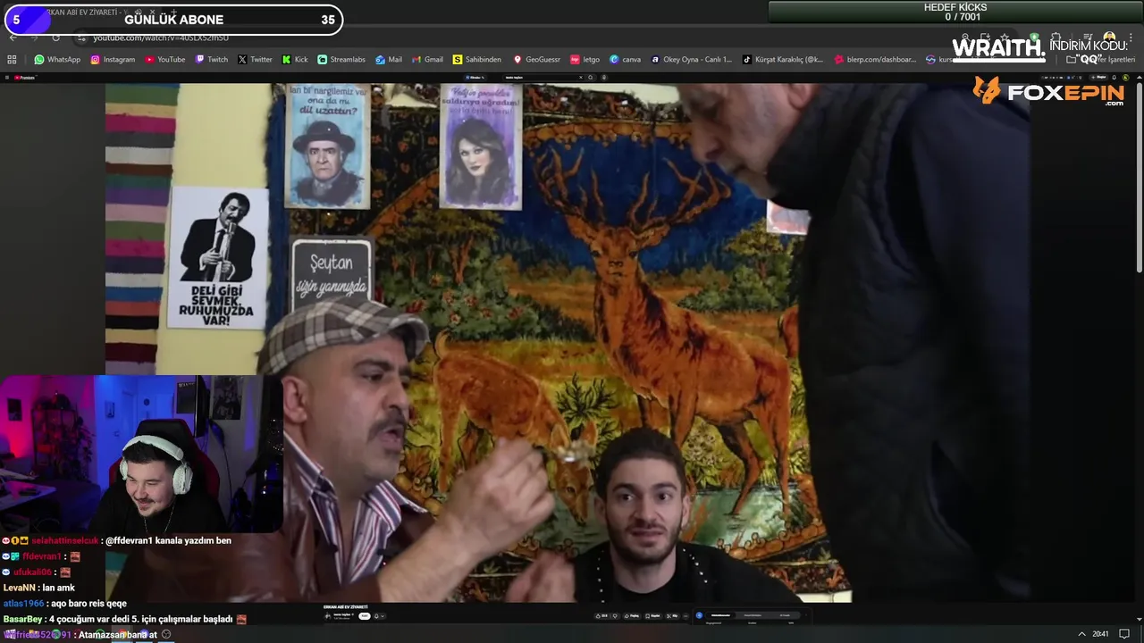The width and height of the screenshot is (1144, 643).
Task: Save the video to a playlist
Action: coord(652,615)
